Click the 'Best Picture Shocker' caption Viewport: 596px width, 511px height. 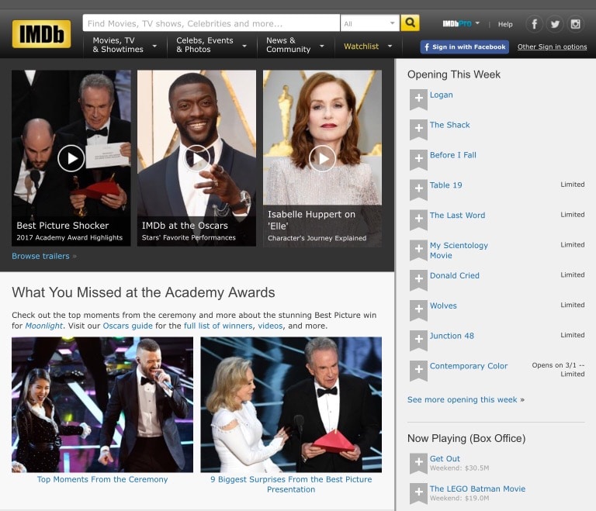point(63,226)
